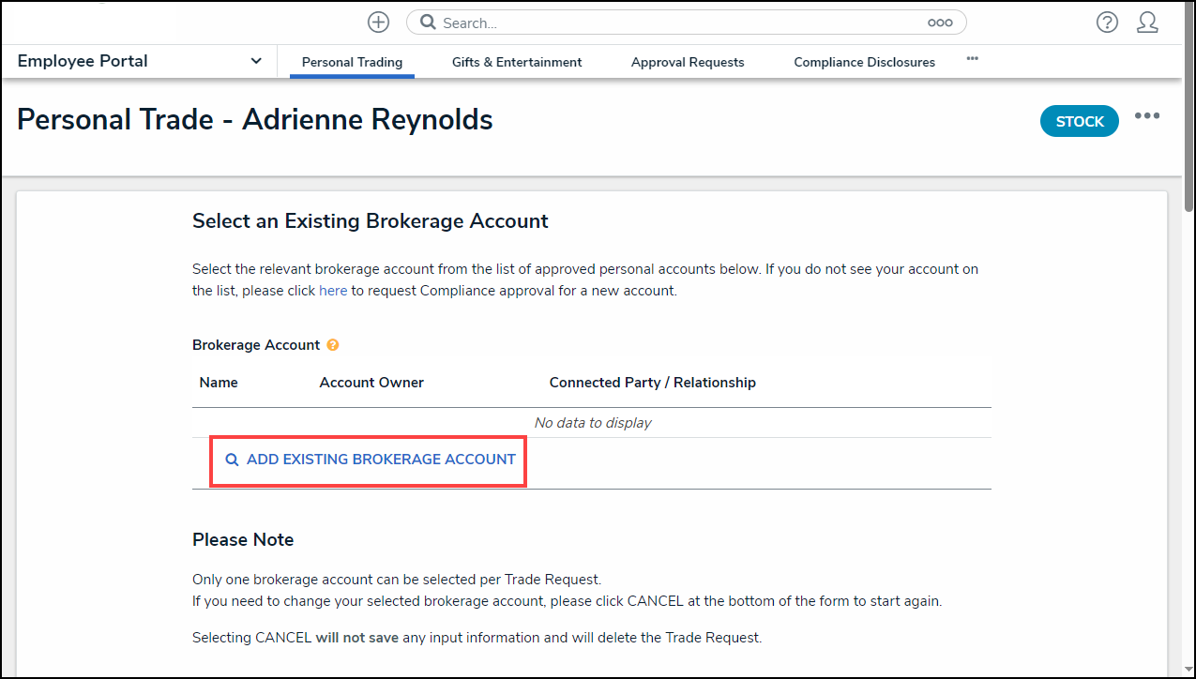Click ADD EXISTING BROKERAGE ACCOUNT
The image size is (1196, 679).
(368, 460)
